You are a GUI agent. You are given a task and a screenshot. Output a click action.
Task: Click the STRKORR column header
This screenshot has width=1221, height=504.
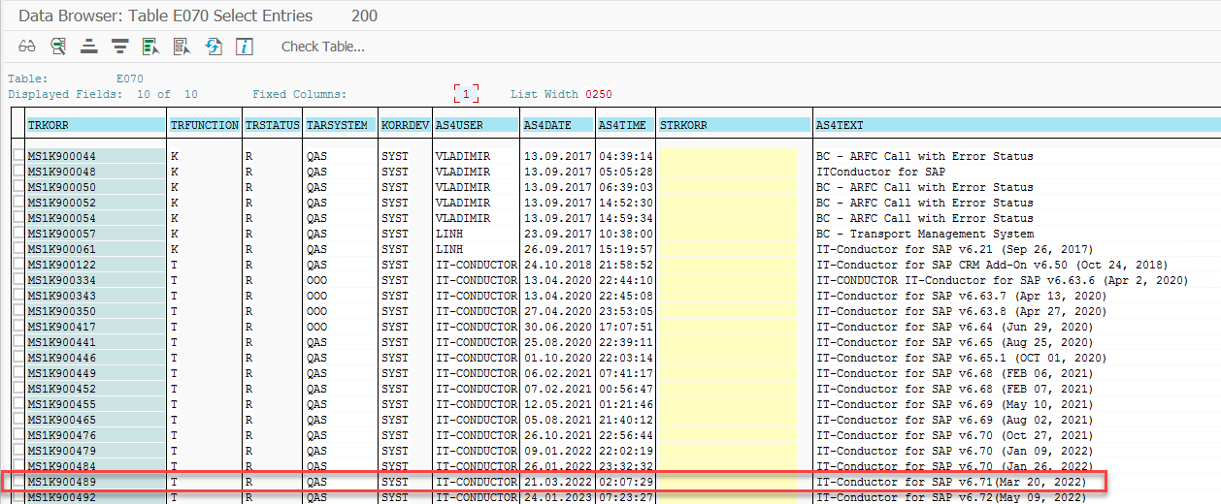click(734, 125)
